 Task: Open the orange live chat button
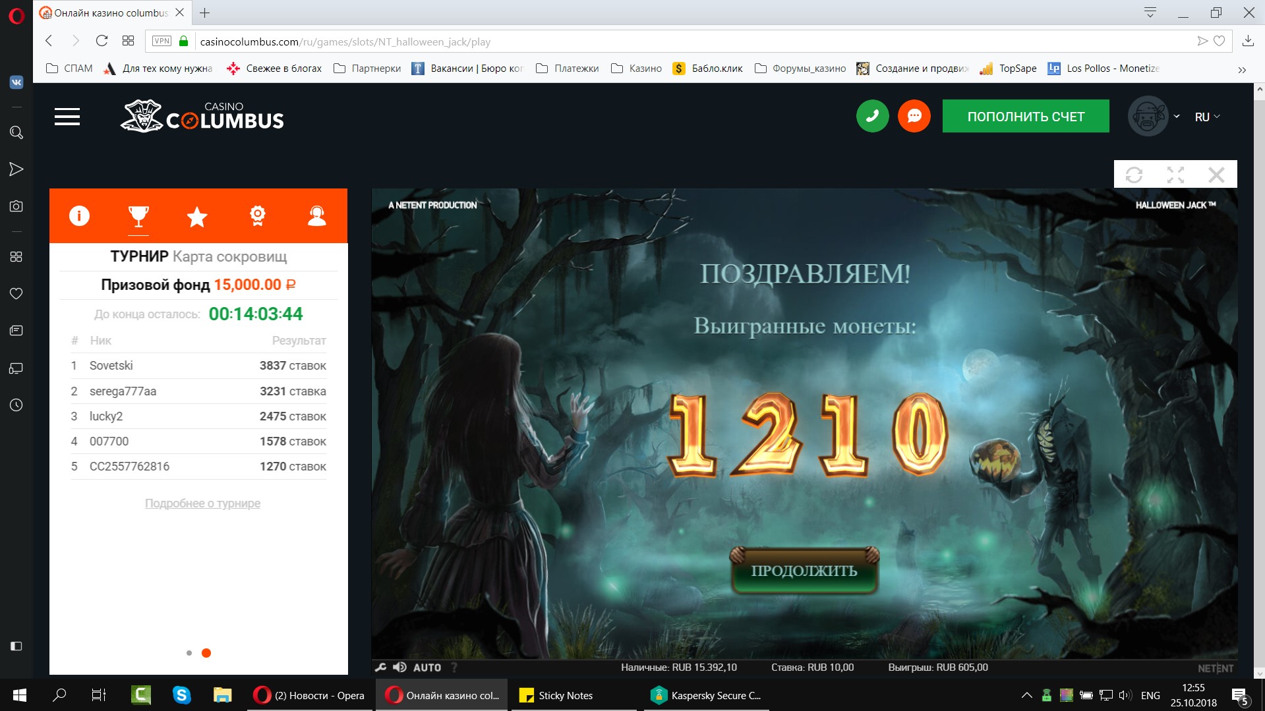[914, 116]
